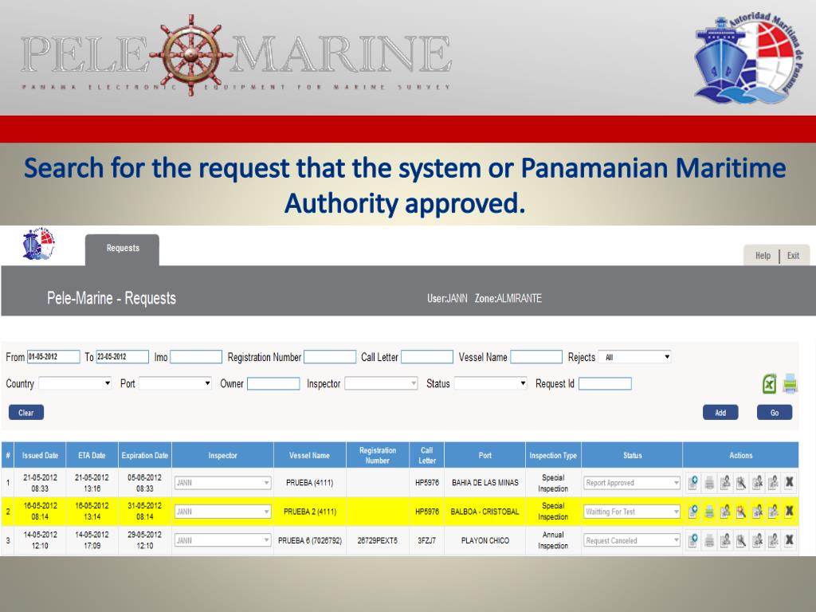
Task: Select the PRUEBA 2 (4111) vessel name cell
Action: (x=310, y=512)
